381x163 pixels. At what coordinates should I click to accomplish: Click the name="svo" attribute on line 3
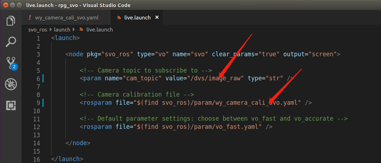(190, 54)
